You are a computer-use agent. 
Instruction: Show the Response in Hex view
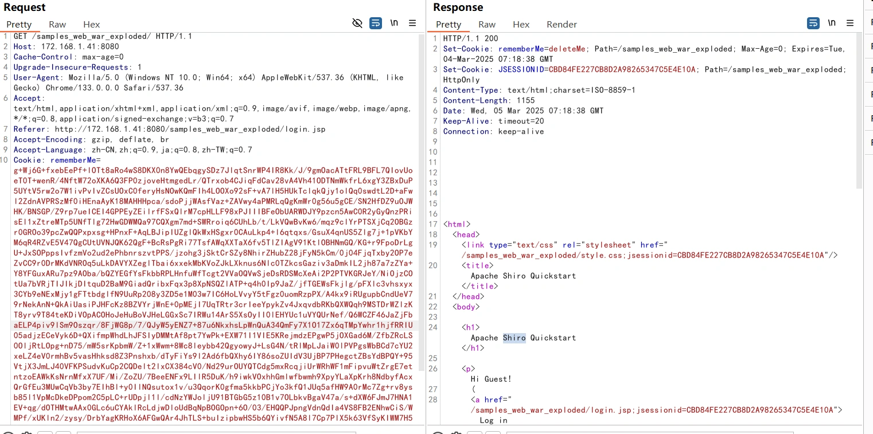click(521, 24)
